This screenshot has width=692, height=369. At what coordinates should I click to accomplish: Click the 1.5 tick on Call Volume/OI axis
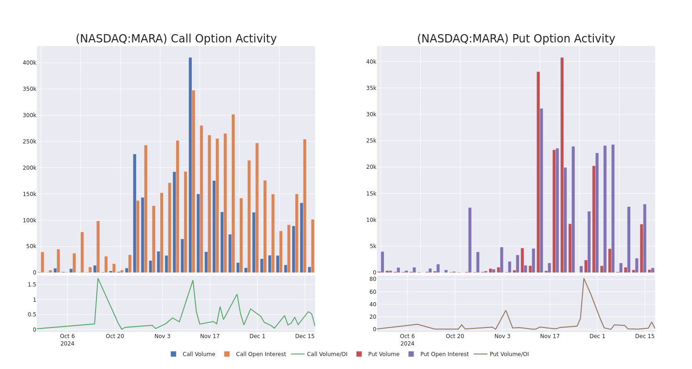[32, 285]
